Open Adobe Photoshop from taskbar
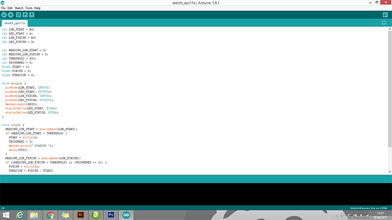The image size is (392, 220). pos(111,215)
